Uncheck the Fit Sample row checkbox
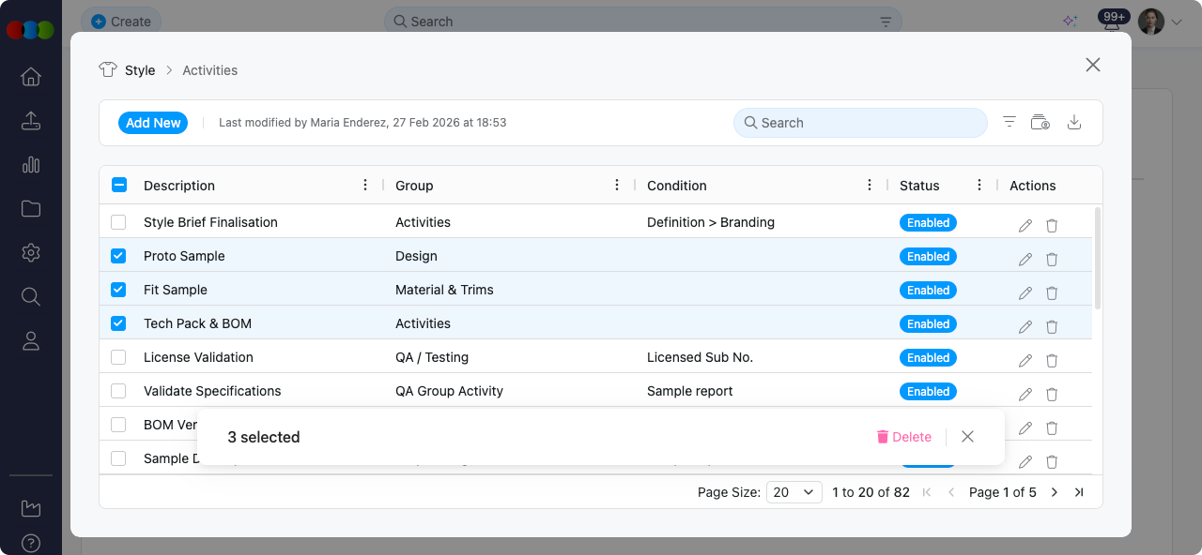 (118, 289)
